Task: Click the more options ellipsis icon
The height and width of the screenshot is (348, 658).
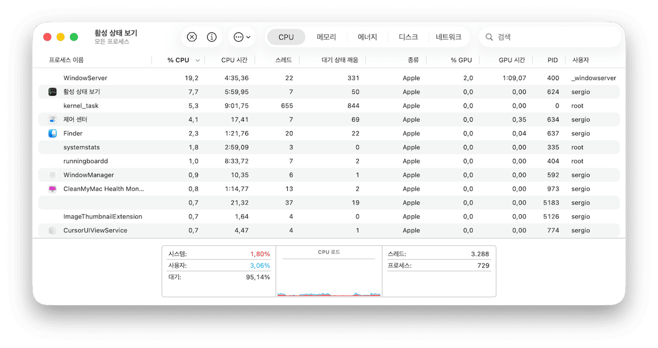Action: (238, 37)
